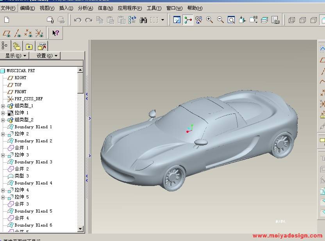Expand the 拉伸 1 tree node
The image size is (325, 241).
(x=3, y=113)
